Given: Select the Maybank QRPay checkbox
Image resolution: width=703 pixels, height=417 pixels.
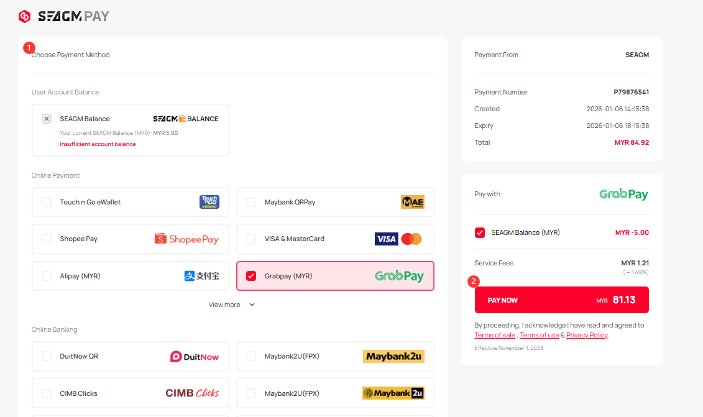Looking at the screenshot, I should [251, 202].
